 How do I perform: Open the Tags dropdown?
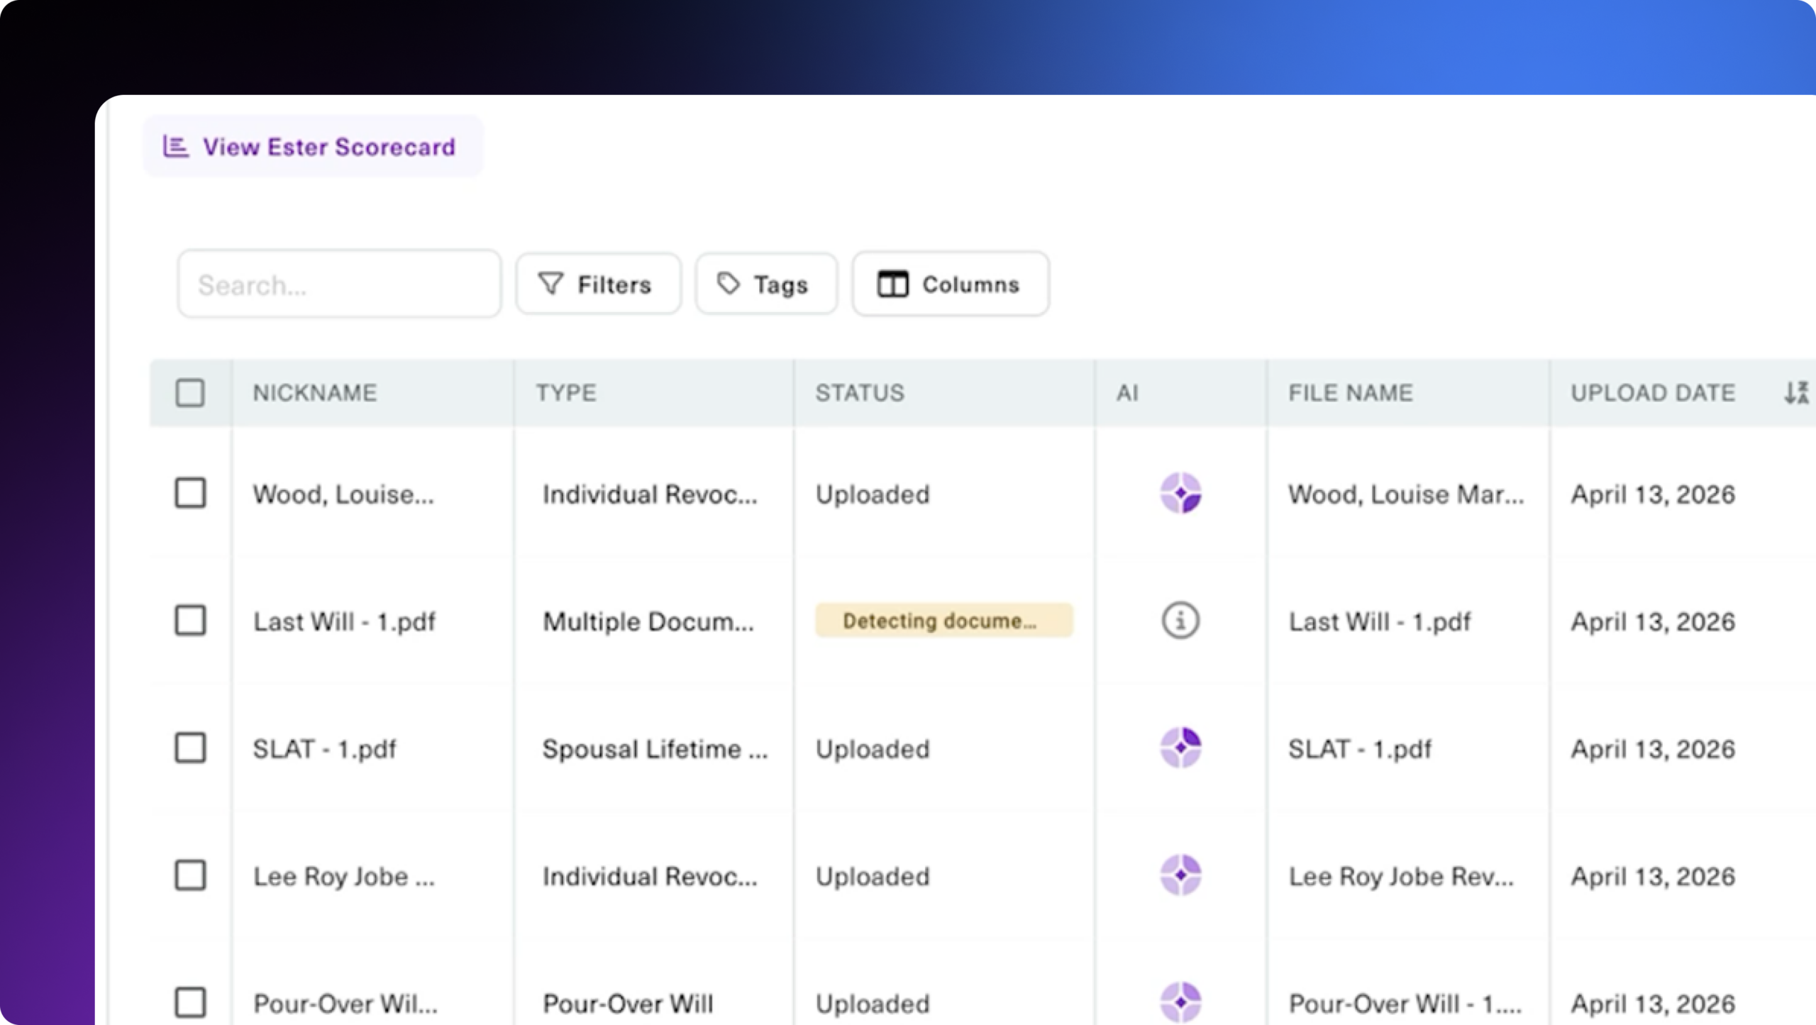[766, 284]
